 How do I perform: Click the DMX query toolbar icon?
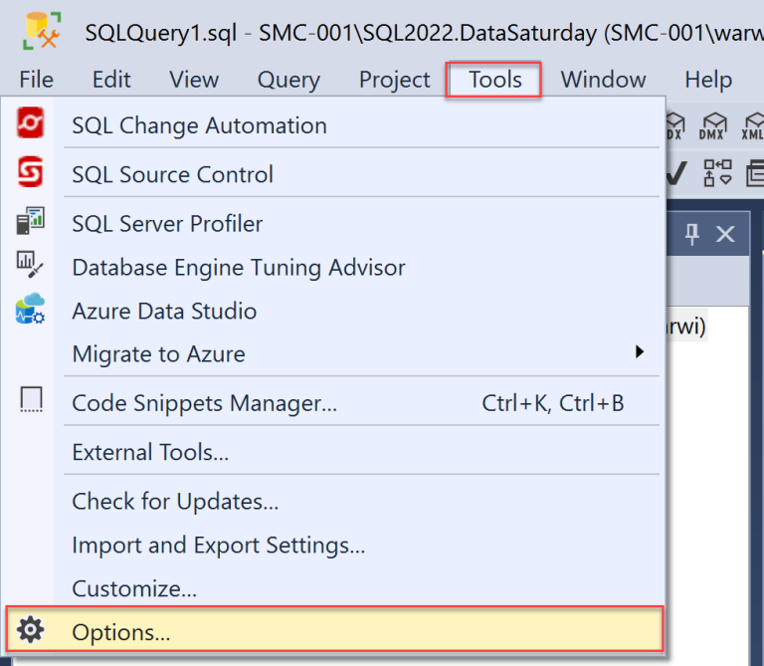[712, 126]
